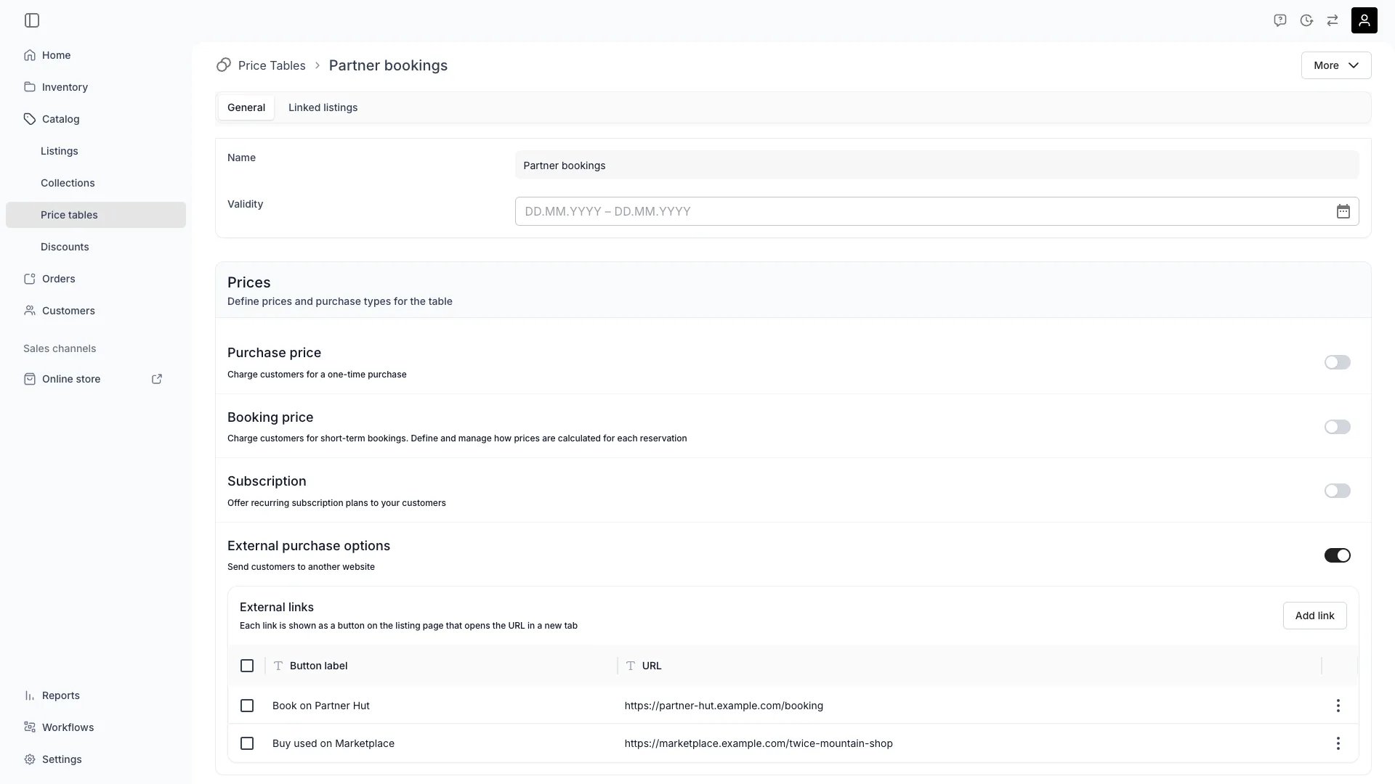Enable the Purchase price toggle
This screenshot has height=784, width=1395.
point(1337,362)
